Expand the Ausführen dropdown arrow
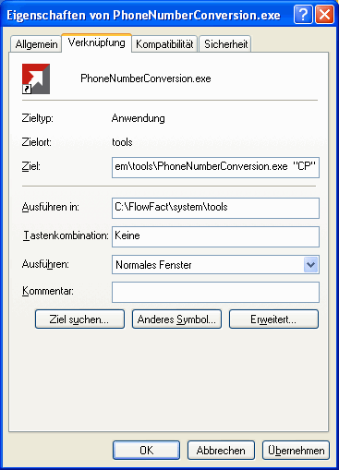Screen dimensions: 339x470 pos(310,265)
